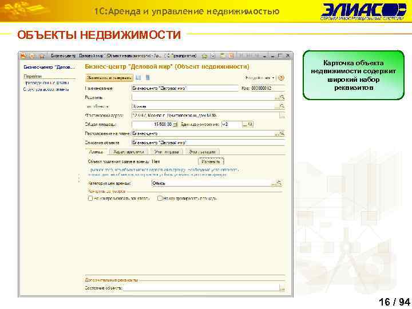Click Бизнес-центр "Делов..." sidebar link
412x309 pixels.
[49, 67]
